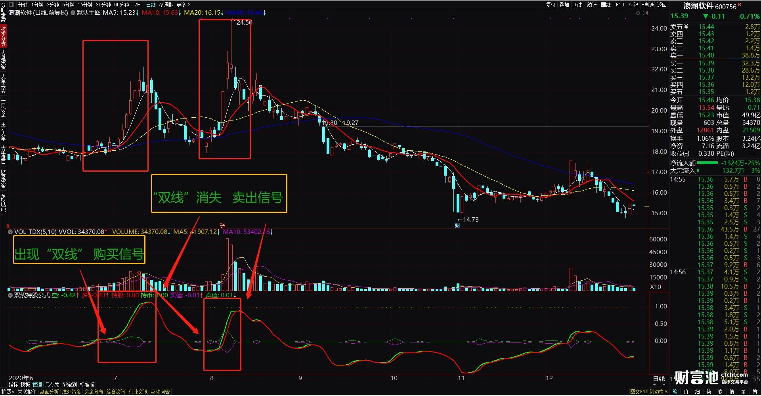Select the 60分钟 period
The image size is (761, 396).
121,5
